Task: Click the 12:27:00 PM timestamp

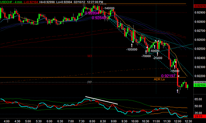Action: 95,2
